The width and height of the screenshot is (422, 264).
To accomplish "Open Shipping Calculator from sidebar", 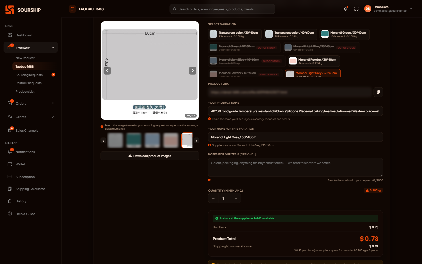I will pos(30,189).
